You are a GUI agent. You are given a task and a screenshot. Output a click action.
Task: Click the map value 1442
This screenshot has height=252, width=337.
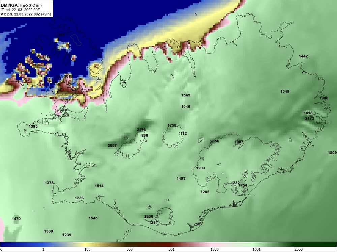(304, 56)
